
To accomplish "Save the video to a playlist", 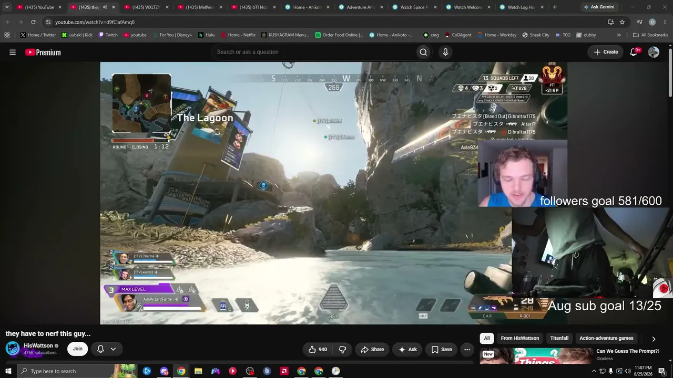I will pyautogui.click(x=441, y=349).
